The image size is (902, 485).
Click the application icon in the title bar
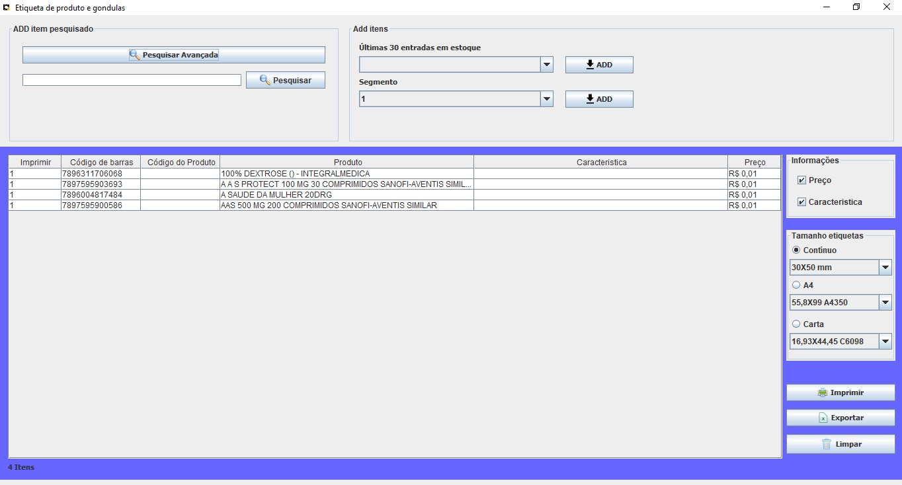click(x=7, y=7)
